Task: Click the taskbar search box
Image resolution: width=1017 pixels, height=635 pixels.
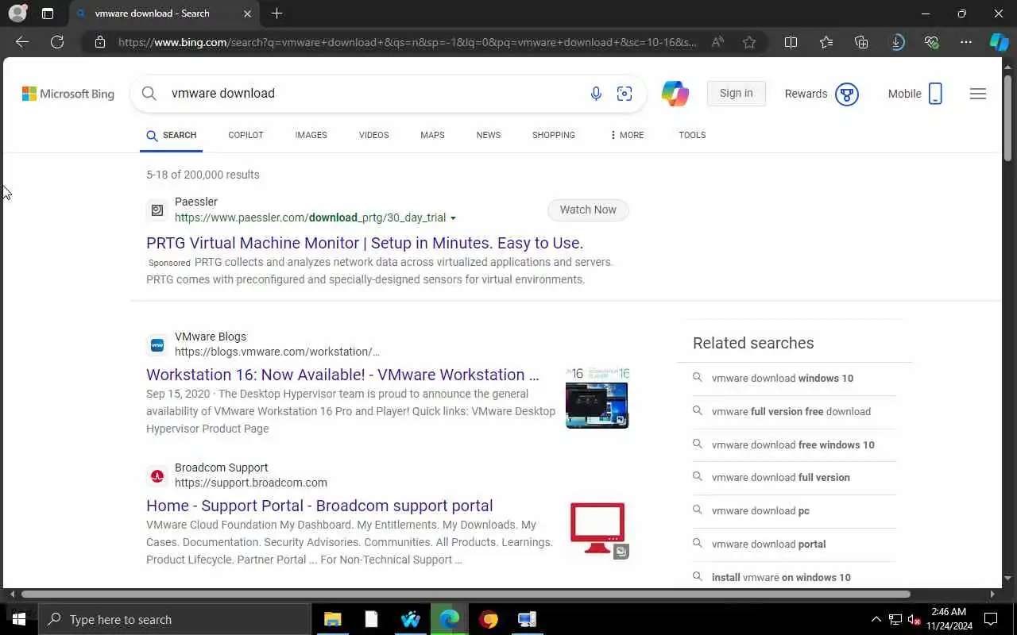Action: pos(175,619)
